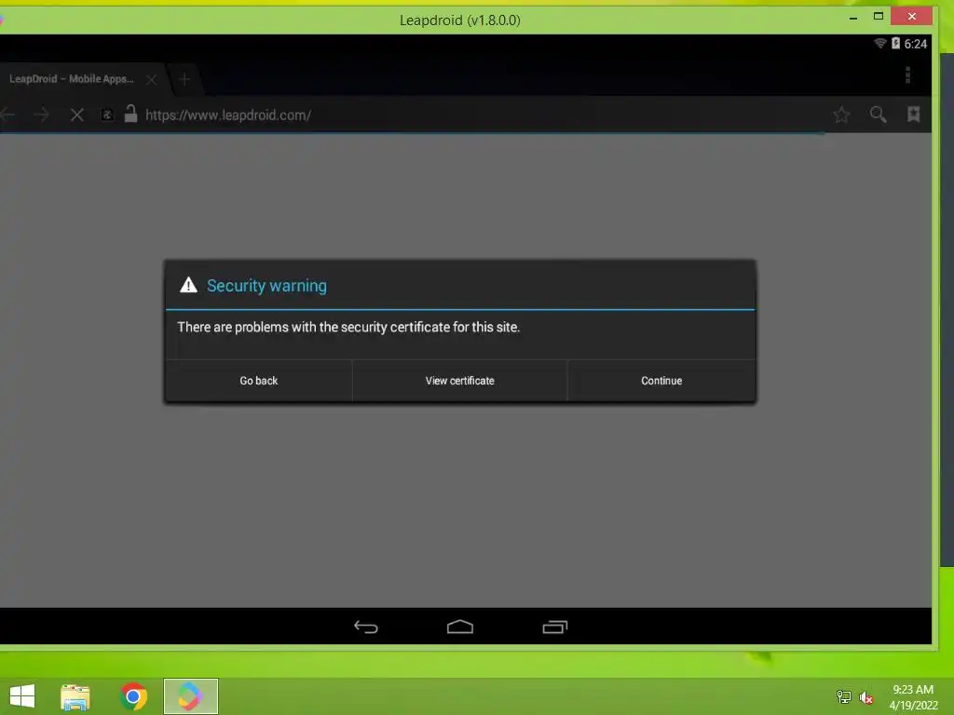Open the Windows Start button
This screenshot has height=715, width=954.
pyautogui.click(x=22, y=696)
